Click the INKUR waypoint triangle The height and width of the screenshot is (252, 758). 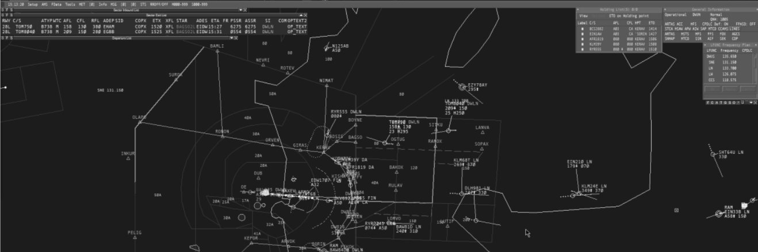click(128, 159)
